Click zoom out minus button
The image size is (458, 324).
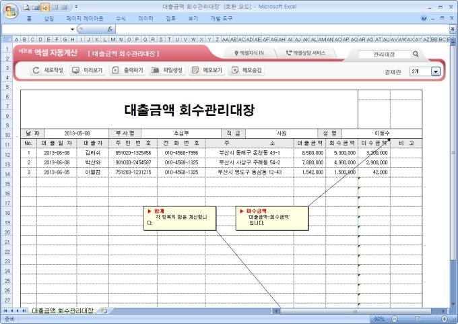(395, 319)
